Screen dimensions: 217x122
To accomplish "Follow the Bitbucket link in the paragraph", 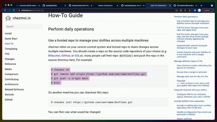I will (54, 56).
